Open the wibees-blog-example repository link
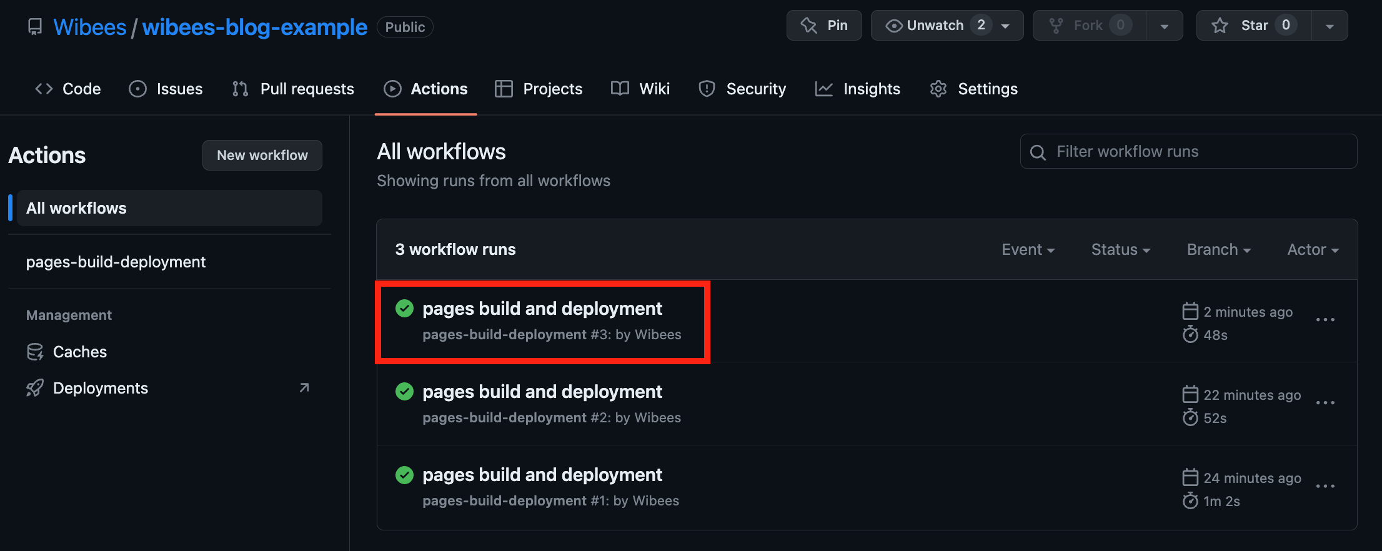 255,27
